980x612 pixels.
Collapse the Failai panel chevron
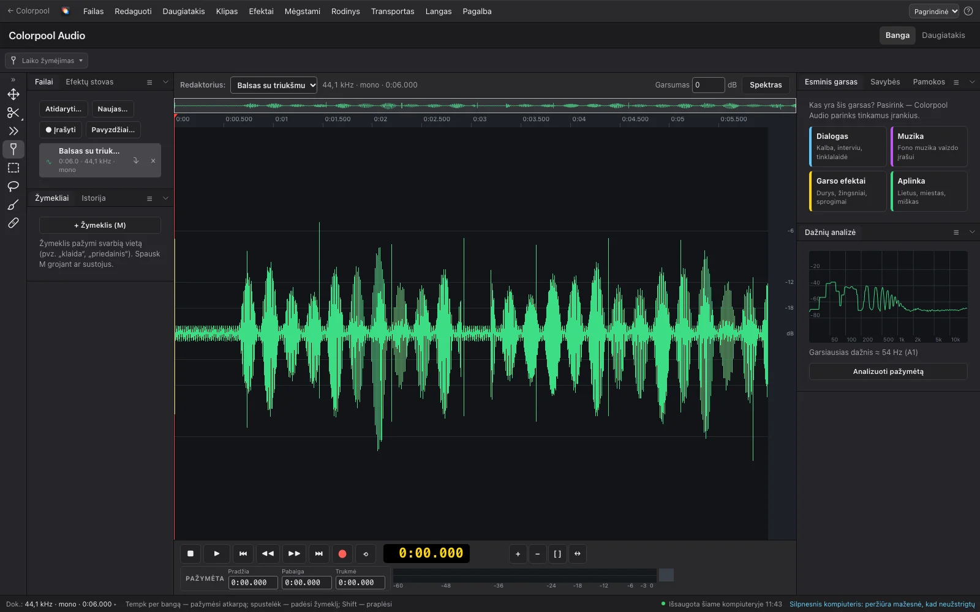(x=165, y=82)
